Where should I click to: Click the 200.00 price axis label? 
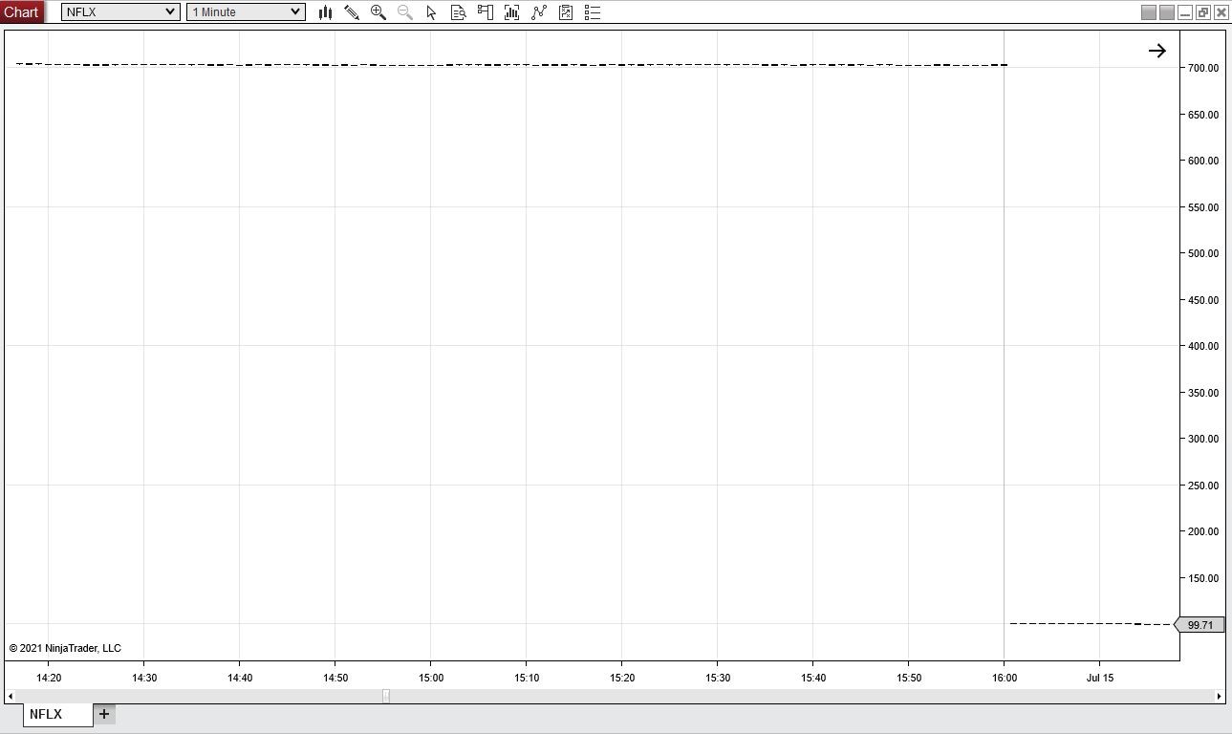(x=1203, y=532)
